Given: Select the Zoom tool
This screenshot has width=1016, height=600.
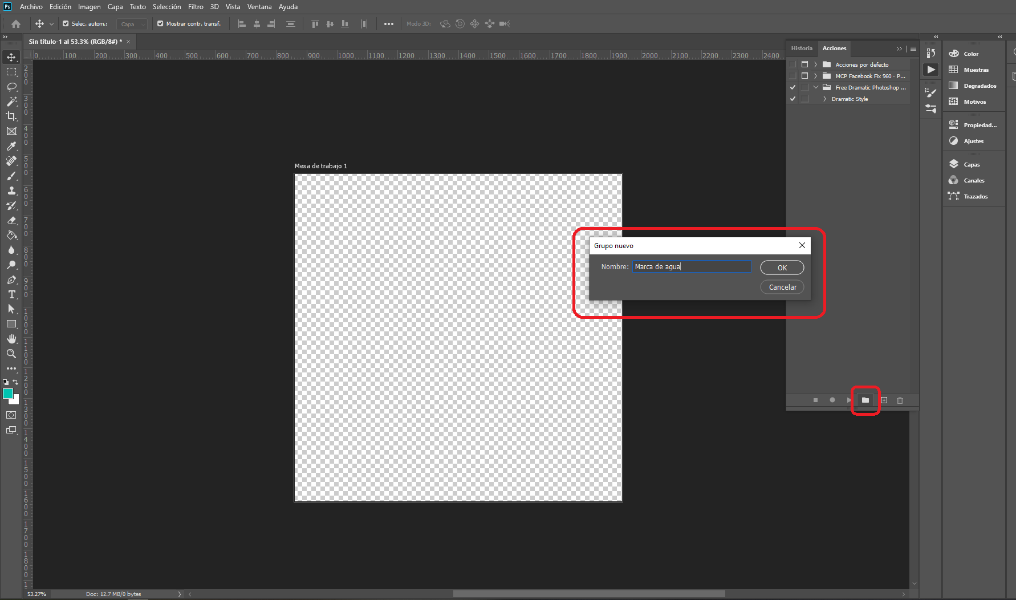Looking at the screenshot, I should click(x=11, y=354).
